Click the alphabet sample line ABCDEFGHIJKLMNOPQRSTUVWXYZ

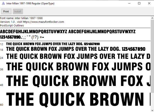(68, 32)
